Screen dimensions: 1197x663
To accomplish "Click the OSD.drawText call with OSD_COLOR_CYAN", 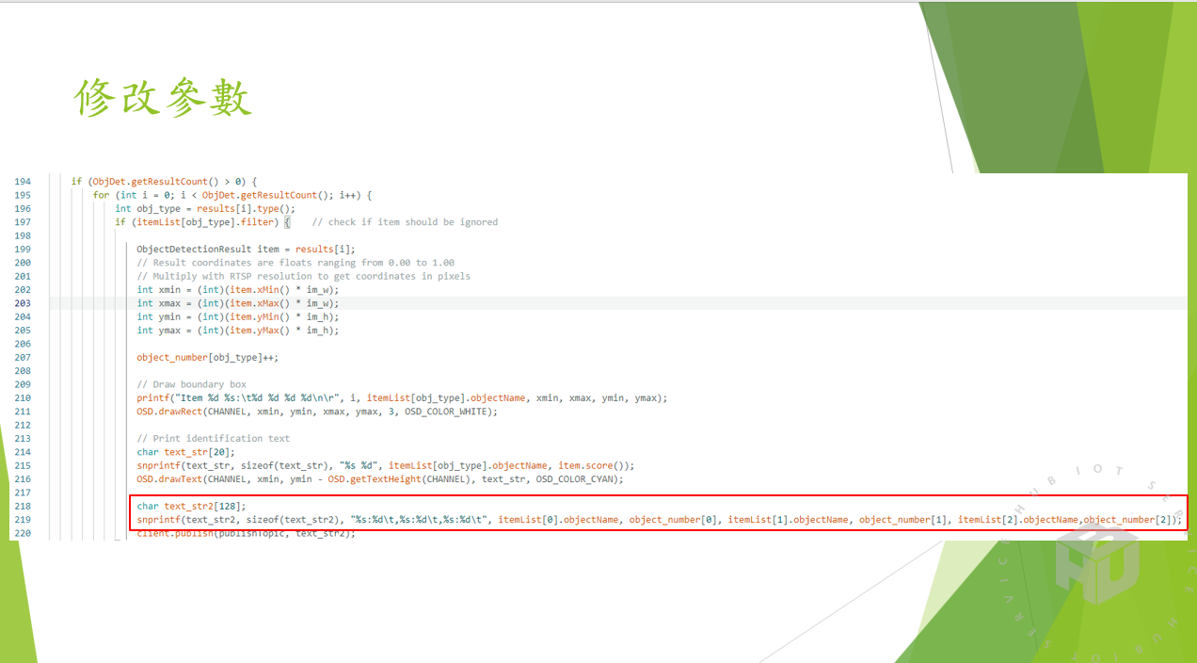I will click(380, 478).
